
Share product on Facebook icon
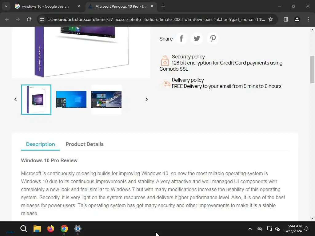(x=181, y=38)
